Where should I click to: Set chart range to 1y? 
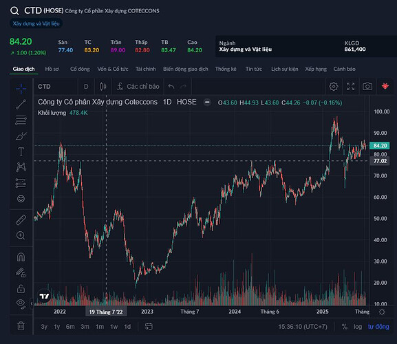coord(56,327)
